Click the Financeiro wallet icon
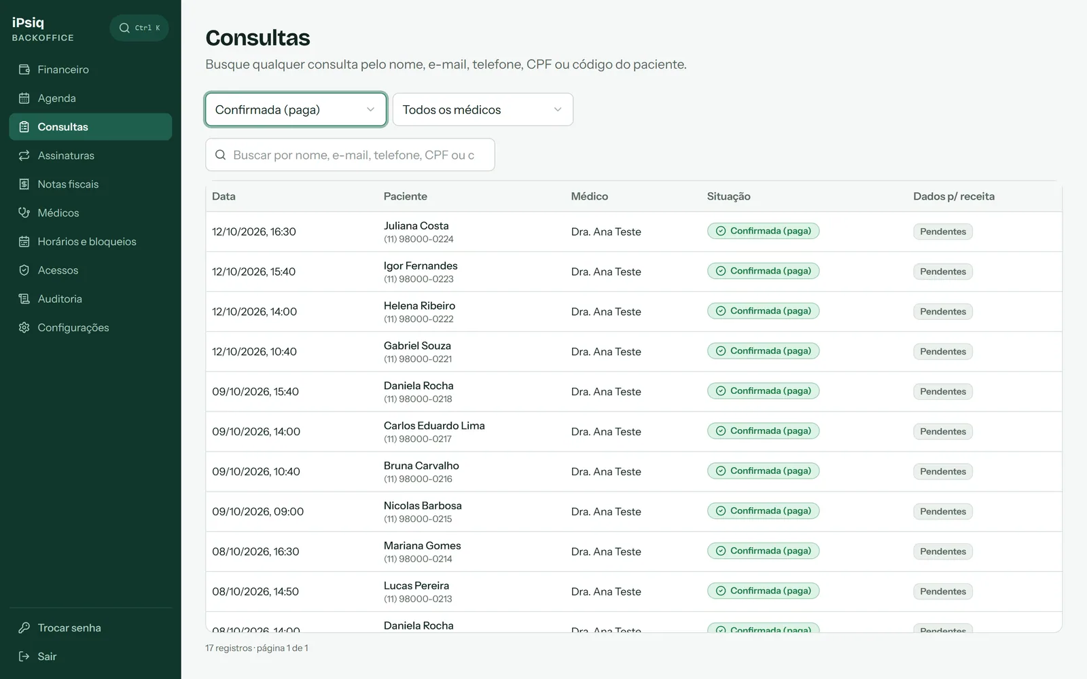This screenshot has height=679, width=1087. tap(24, 69)
